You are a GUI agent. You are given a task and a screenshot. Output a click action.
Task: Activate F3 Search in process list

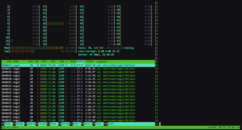pyautogui.click(x=30, y=124)
